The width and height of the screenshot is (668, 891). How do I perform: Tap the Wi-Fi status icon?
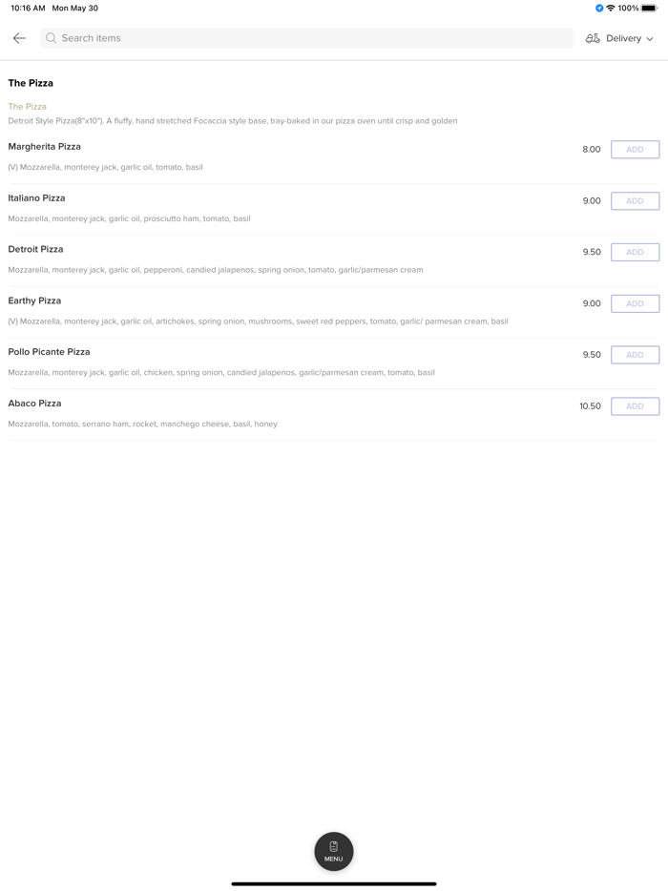(x=611, y=9)
